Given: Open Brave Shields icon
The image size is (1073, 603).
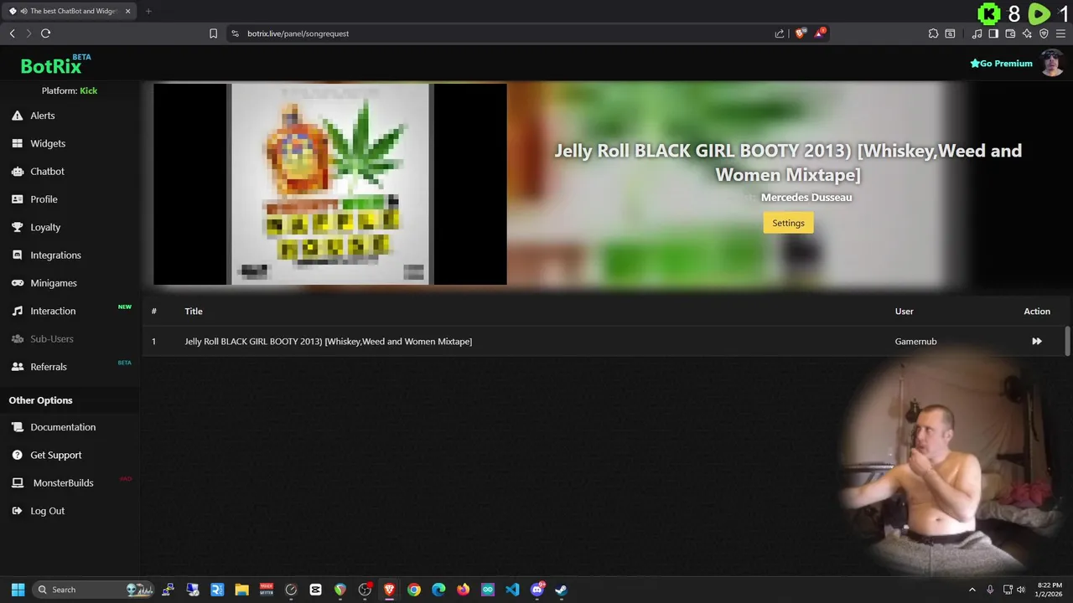Looking at the screenshot, I should (x=800, y=33).
